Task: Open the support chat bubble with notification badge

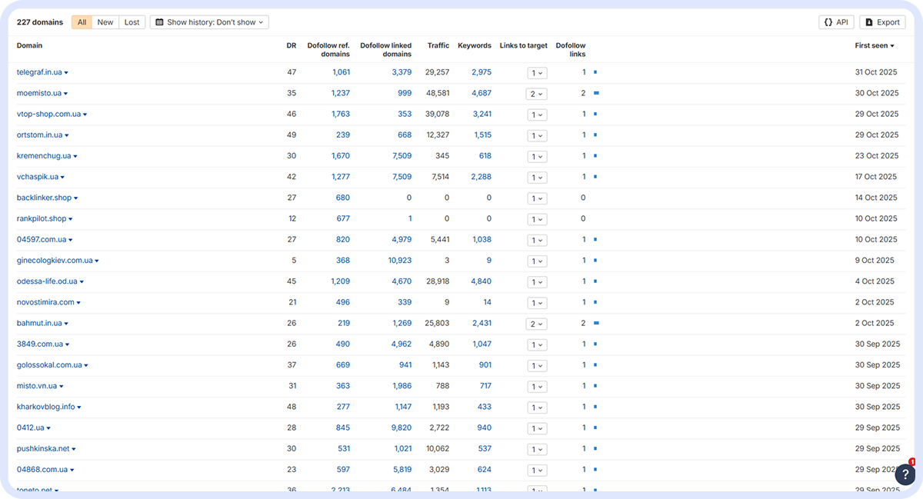Action: point(905,474)
